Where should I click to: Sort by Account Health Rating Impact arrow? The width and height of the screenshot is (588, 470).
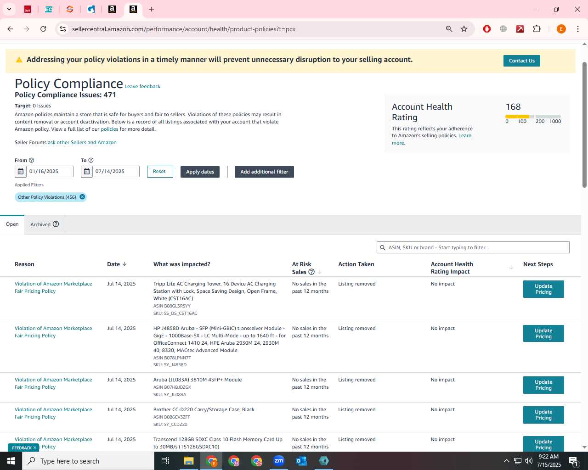point(511,268)
